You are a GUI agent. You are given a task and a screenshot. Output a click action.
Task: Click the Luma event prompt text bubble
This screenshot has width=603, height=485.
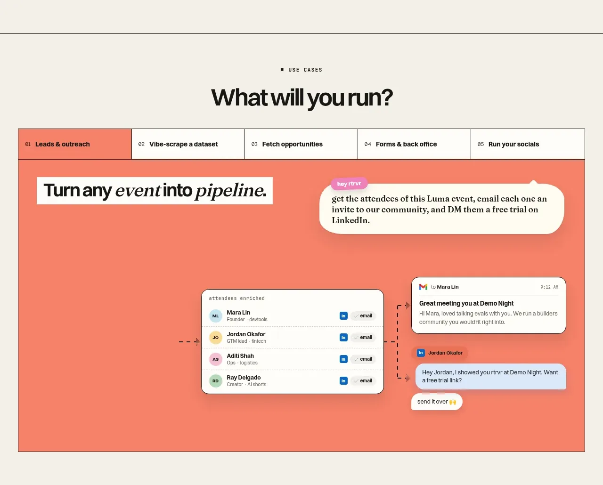(x=441, y=209)
